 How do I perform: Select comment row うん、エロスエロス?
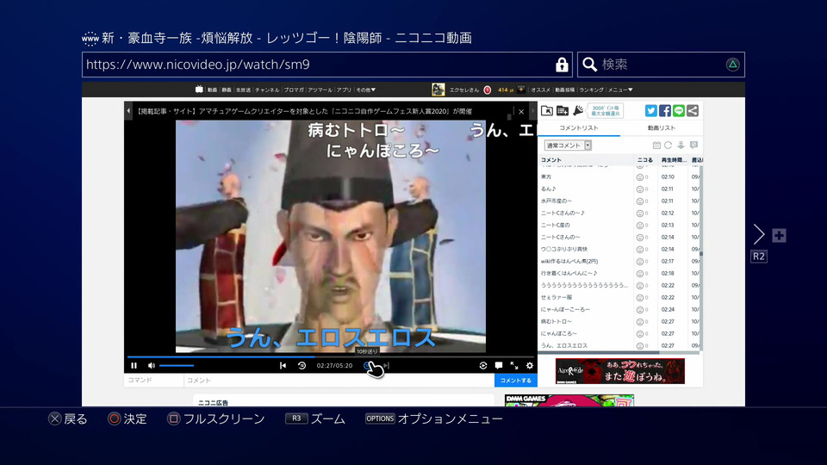point(619,346)
